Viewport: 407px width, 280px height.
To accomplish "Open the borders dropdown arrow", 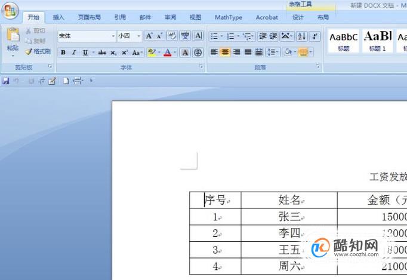I will coord(311,52).
